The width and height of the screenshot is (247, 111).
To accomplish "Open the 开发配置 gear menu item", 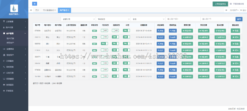I will [x=14, y=90].
